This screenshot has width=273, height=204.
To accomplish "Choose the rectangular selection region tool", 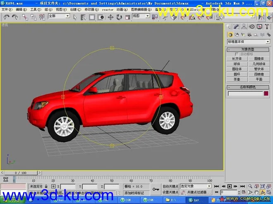I will coord(92,17).
